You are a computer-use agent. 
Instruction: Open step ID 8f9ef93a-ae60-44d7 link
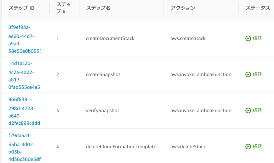click(25, 39)
